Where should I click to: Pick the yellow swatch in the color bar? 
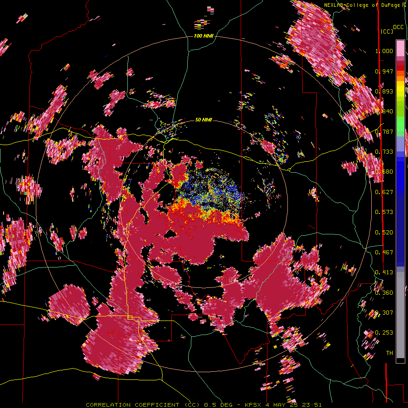coord(400,89)
